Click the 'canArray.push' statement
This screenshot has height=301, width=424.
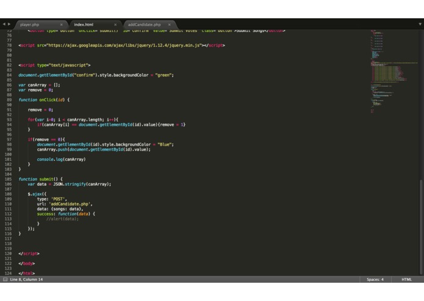pyautogui.click(x=93, y=149)
